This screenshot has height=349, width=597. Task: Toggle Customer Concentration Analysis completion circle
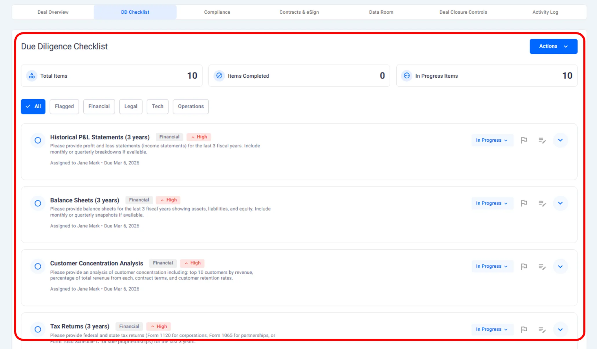click(x=38, y=266)
